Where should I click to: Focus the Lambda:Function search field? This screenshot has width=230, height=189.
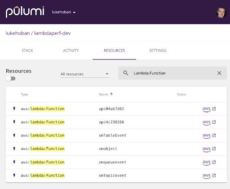(172, 73)
